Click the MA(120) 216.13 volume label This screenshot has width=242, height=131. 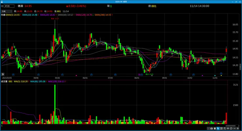56,81
